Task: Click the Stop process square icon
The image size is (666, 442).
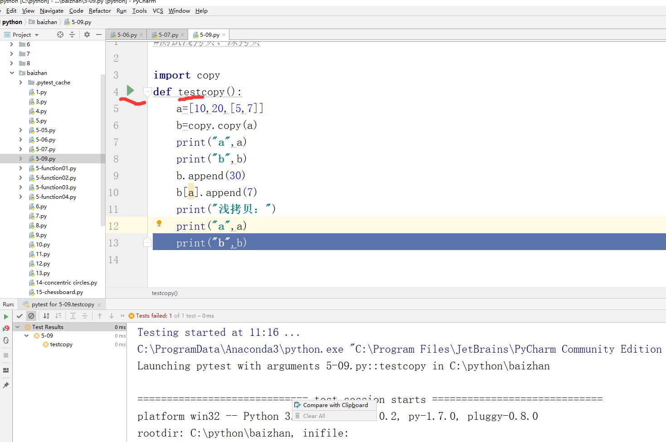Action: tap(6, 355)
